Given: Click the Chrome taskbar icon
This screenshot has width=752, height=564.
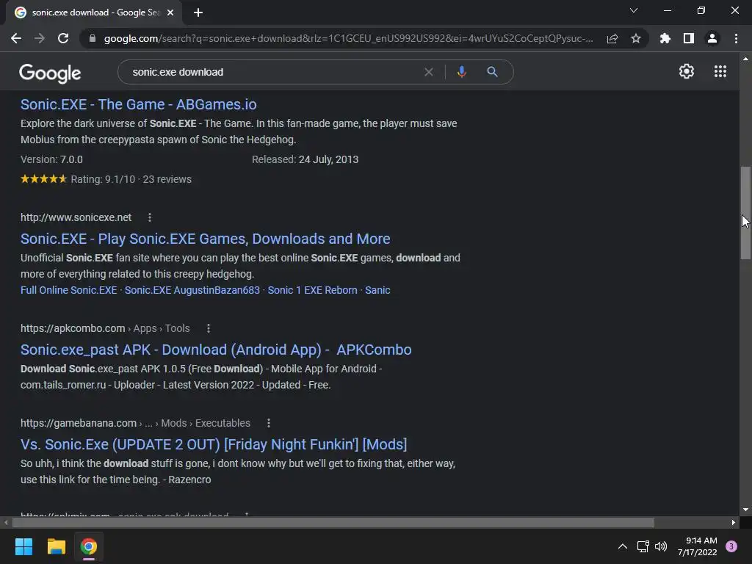Looking at the screenshot, I should point(89,546).
